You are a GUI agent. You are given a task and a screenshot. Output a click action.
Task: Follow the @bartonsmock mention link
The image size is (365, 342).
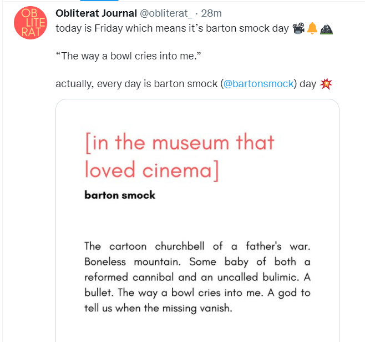coord(257,84)
